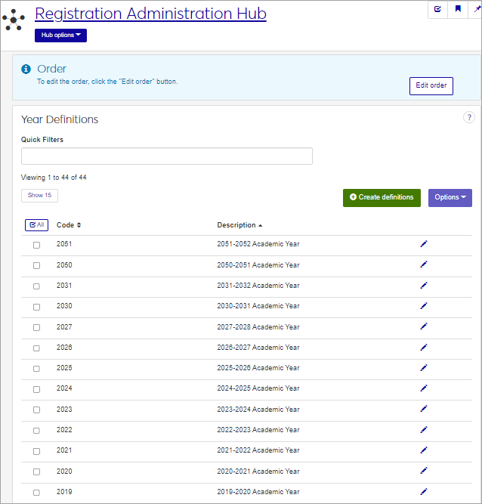482x504 pixels.
Task: Check the box for code 2050
Action: (36, 265)
